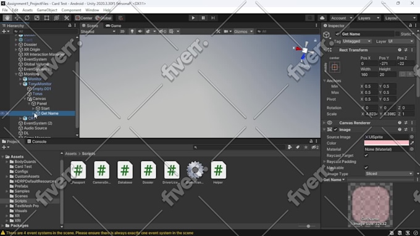Switch to the Scene tab
This screenshot has width=420, height=236.
coord(90,26)
